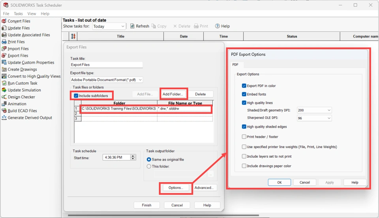Select the PDF tab in export options
The width and height of the screenshot is (379, 218).
tap(235, 65)
